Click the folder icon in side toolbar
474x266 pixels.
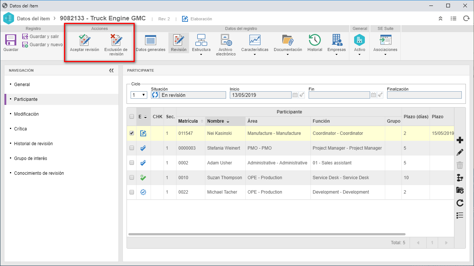coord(460,190)
